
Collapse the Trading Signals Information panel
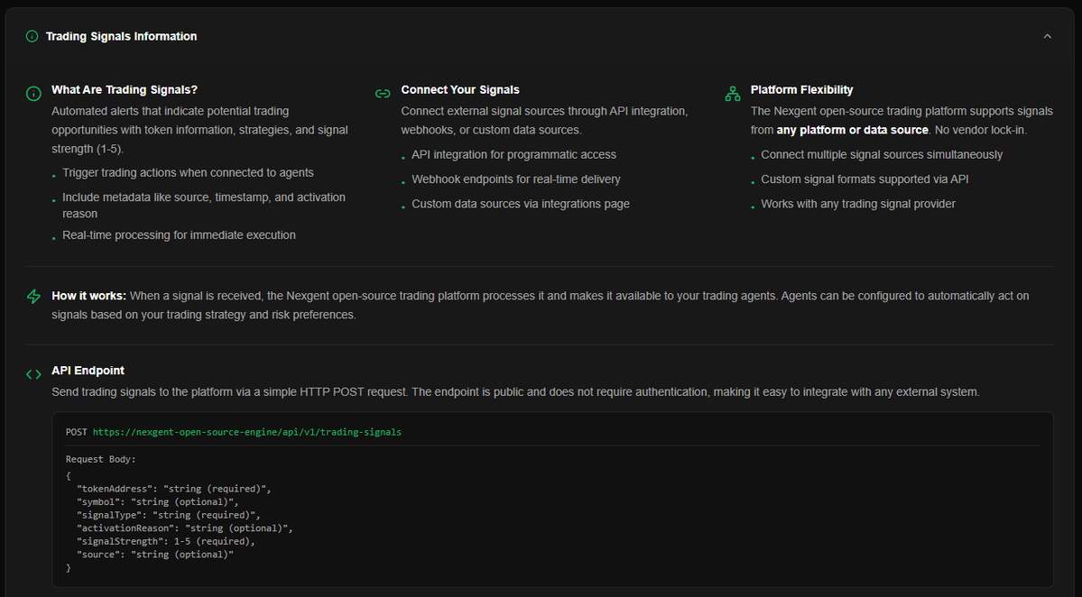coord(1047,37)
